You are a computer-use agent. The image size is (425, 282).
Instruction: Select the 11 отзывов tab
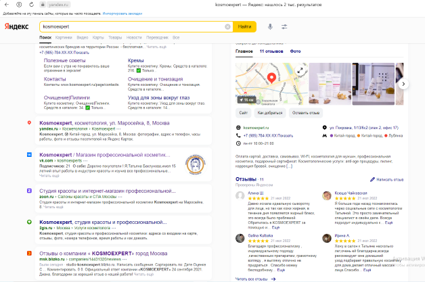[271, 51]
